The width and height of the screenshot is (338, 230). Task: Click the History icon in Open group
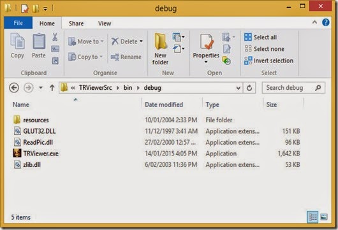point(226,61)
